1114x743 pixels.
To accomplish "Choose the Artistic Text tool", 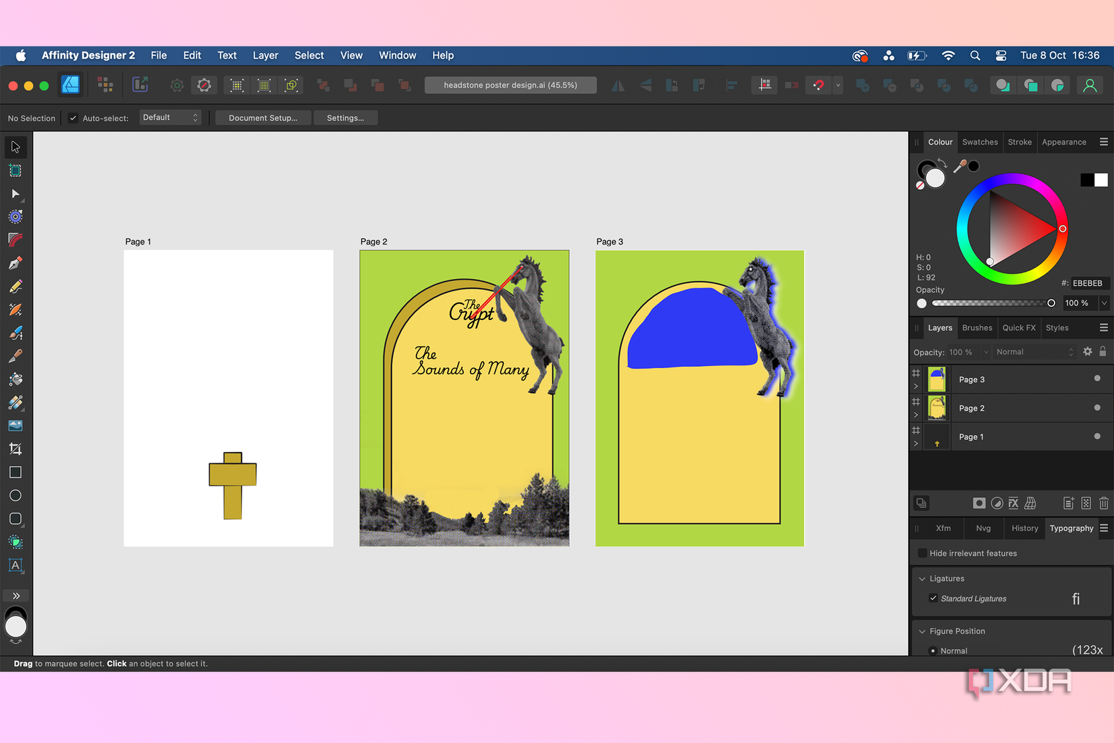I will pyautogui.click(x=16, y=565).
